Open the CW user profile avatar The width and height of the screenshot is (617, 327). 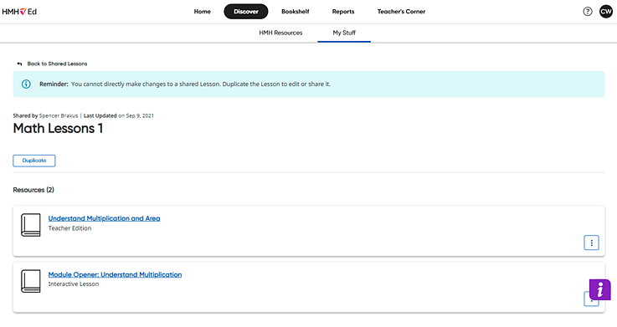point(606,12)
